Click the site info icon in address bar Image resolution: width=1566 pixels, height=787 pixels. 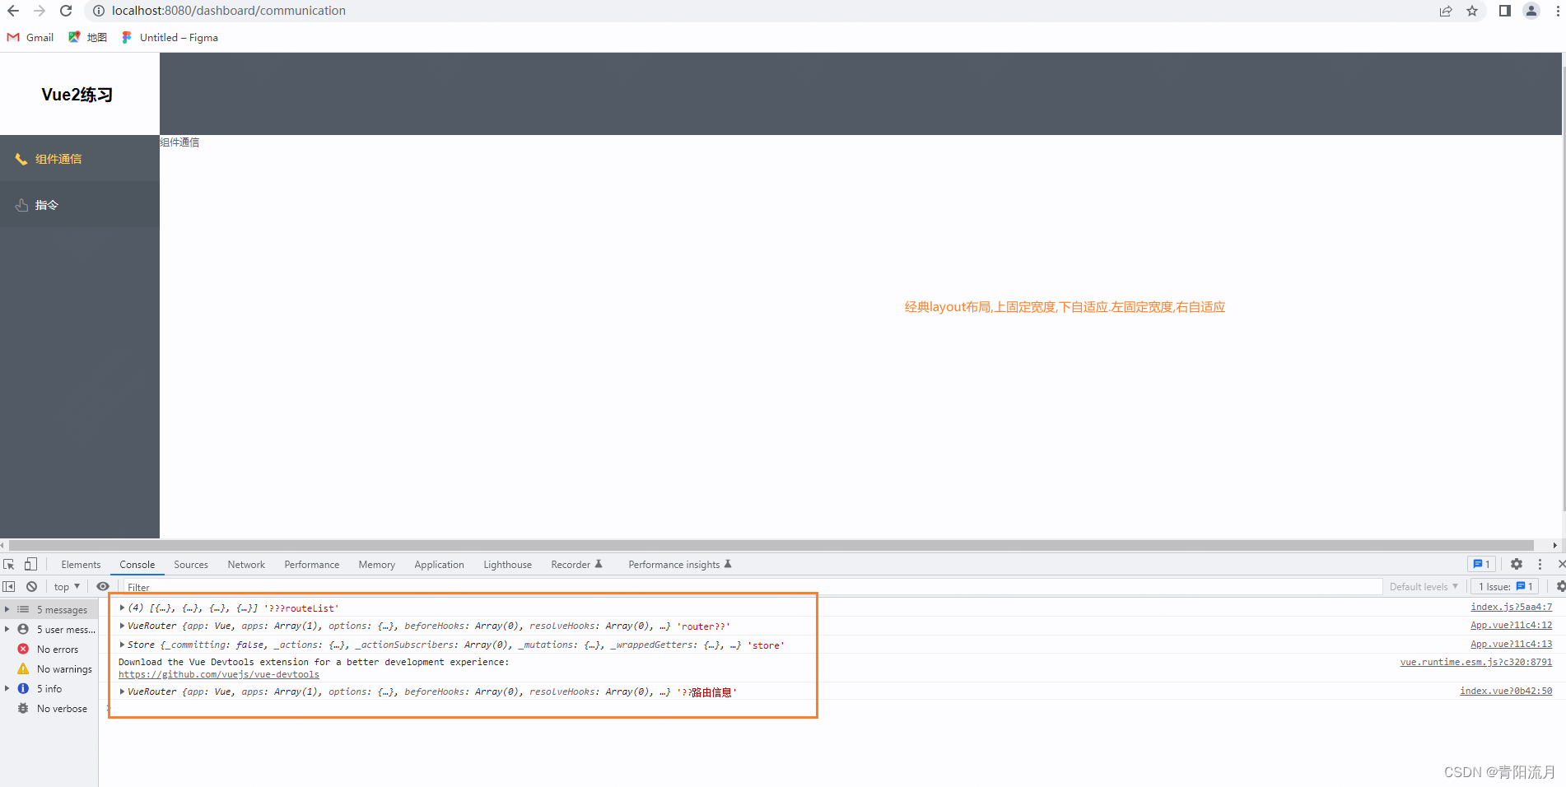point(99,11)
